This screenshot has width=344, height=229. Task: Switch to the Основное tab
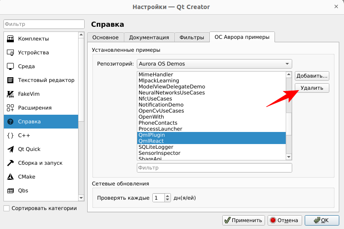[105, 38]
